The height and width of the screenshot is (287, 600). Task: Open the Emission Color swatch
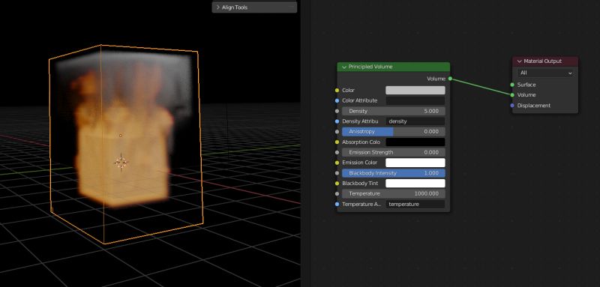415,163
